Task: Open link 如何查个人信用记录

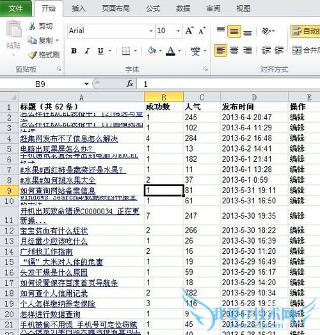Action: tap(54, 293)
